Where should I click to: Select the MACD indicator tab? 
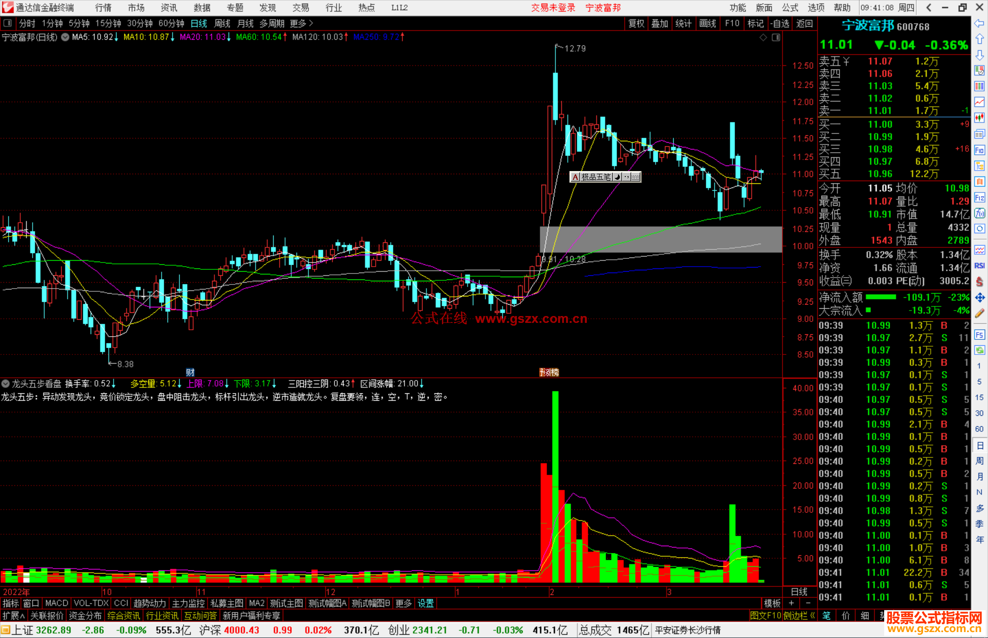pyautogui.click(x=57, y=603)
